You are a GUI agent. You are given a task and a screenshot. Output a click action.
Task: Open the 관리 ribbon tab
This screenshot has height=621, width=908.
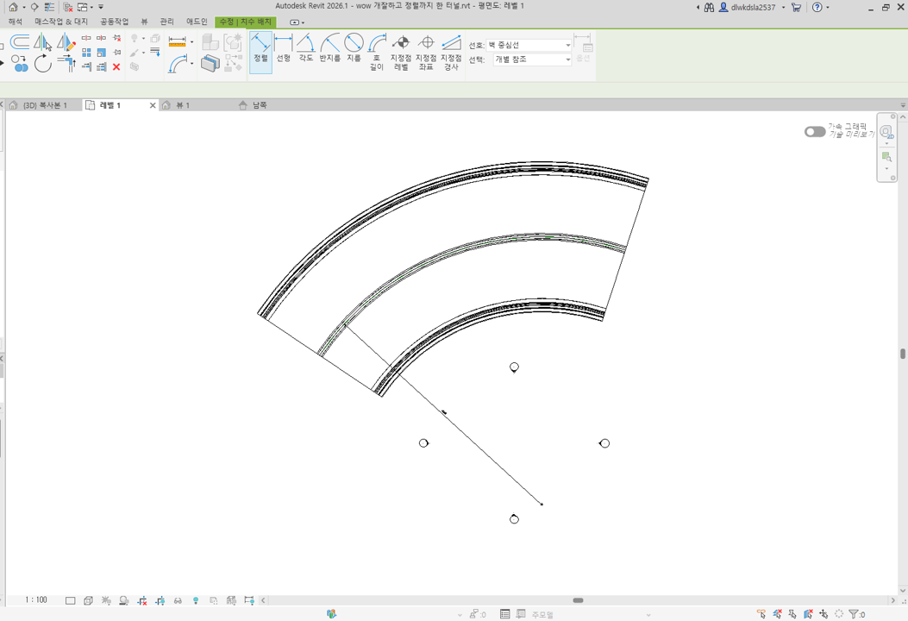[x=166, y=22]
